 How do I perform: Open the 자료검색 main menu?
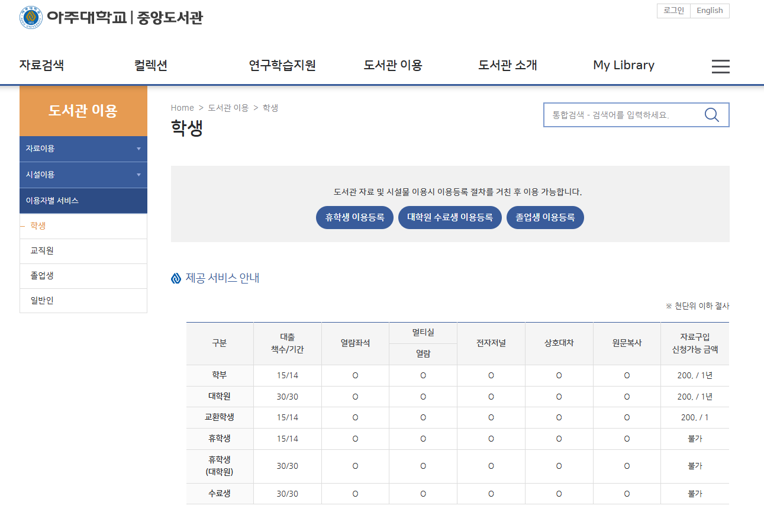[41, 65]
